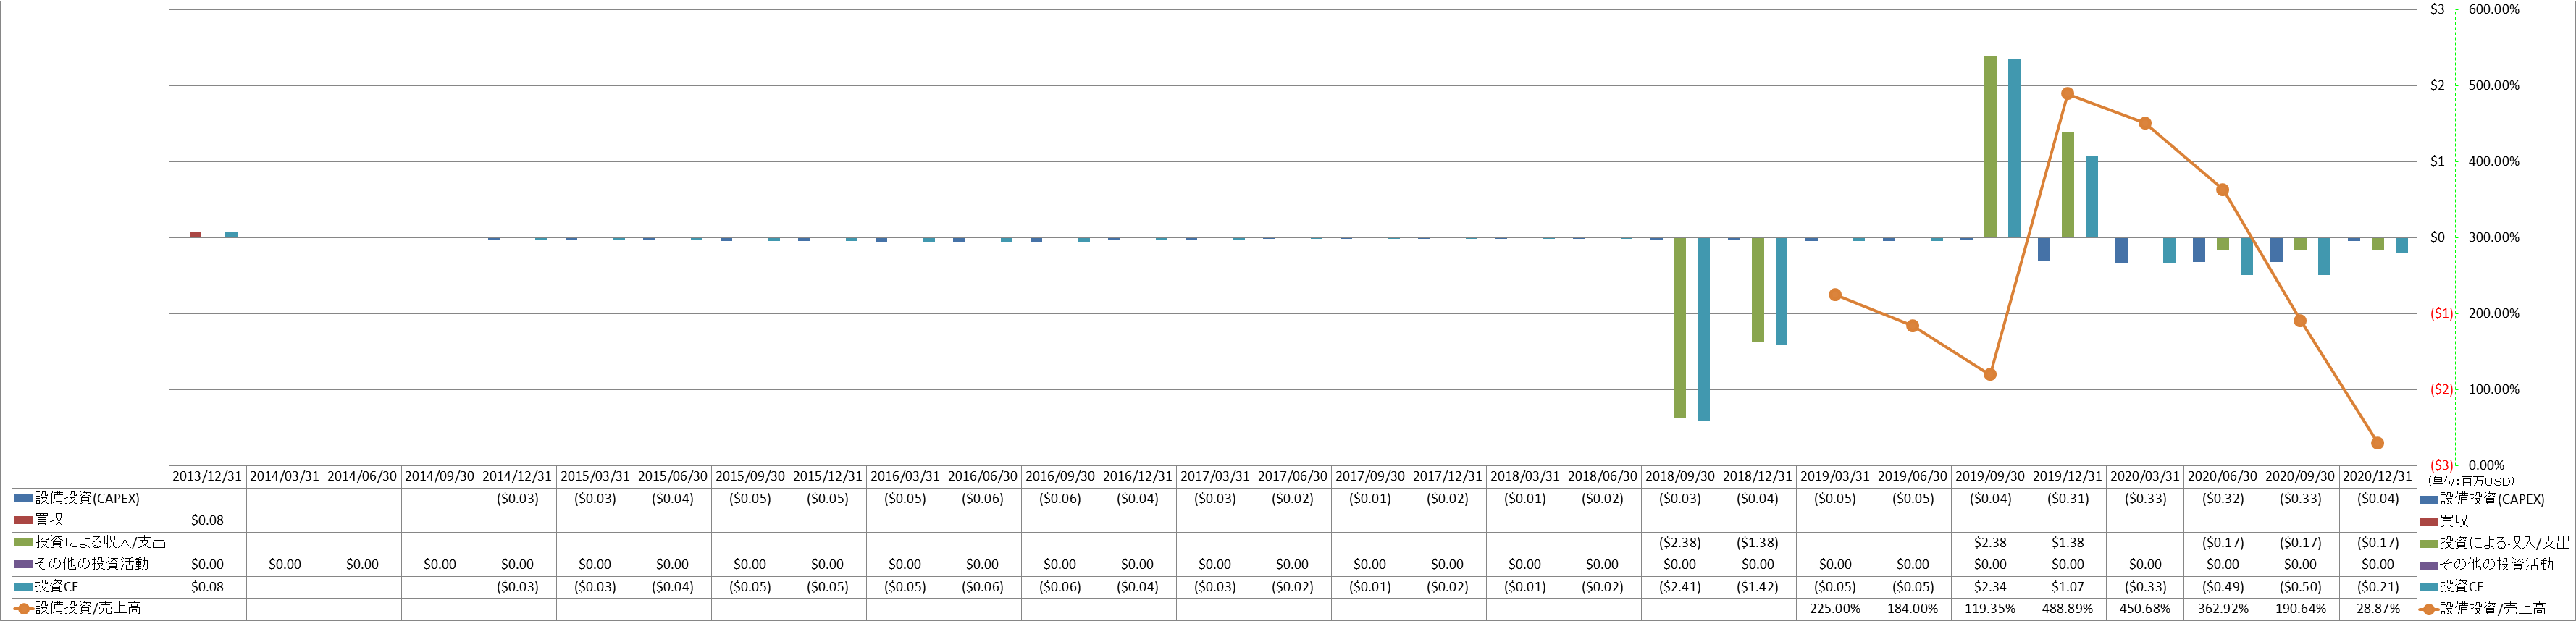Screen dimensions: 2576x621
Task: Click the ($1.38) cell under 2018/12/31
Action: point(1758,542)
